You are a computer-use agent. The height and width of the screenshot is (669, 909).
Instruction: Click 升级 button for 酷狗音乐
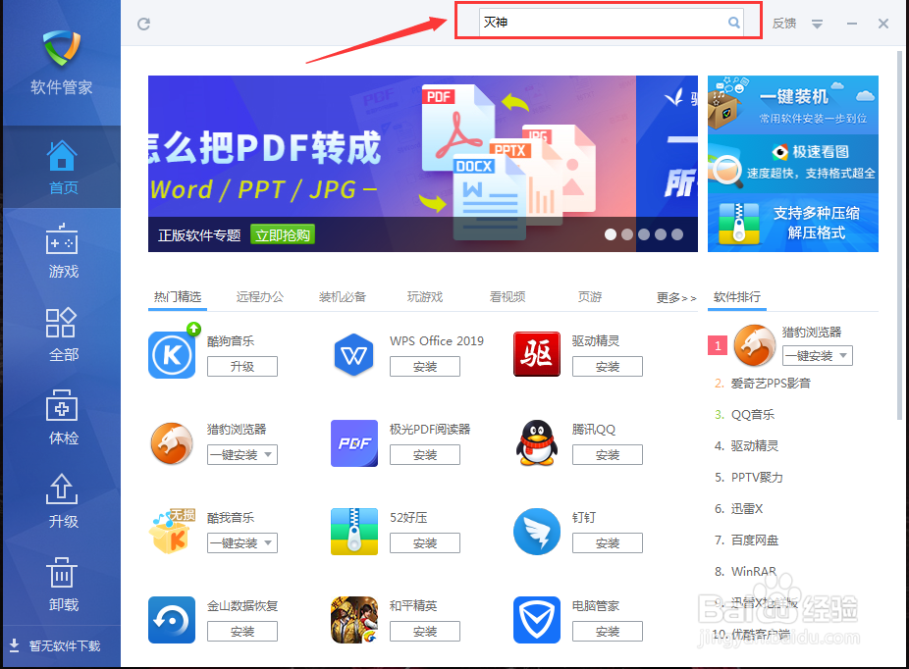(242, 367)
